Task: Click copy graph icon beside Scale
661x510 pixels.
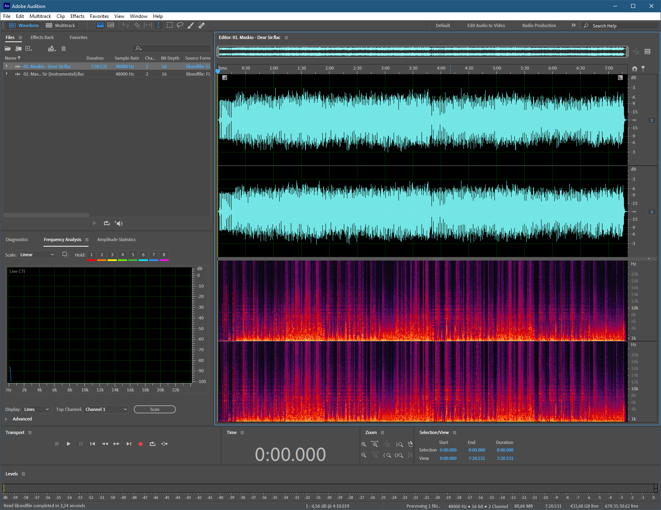Action: coord(65,255)
